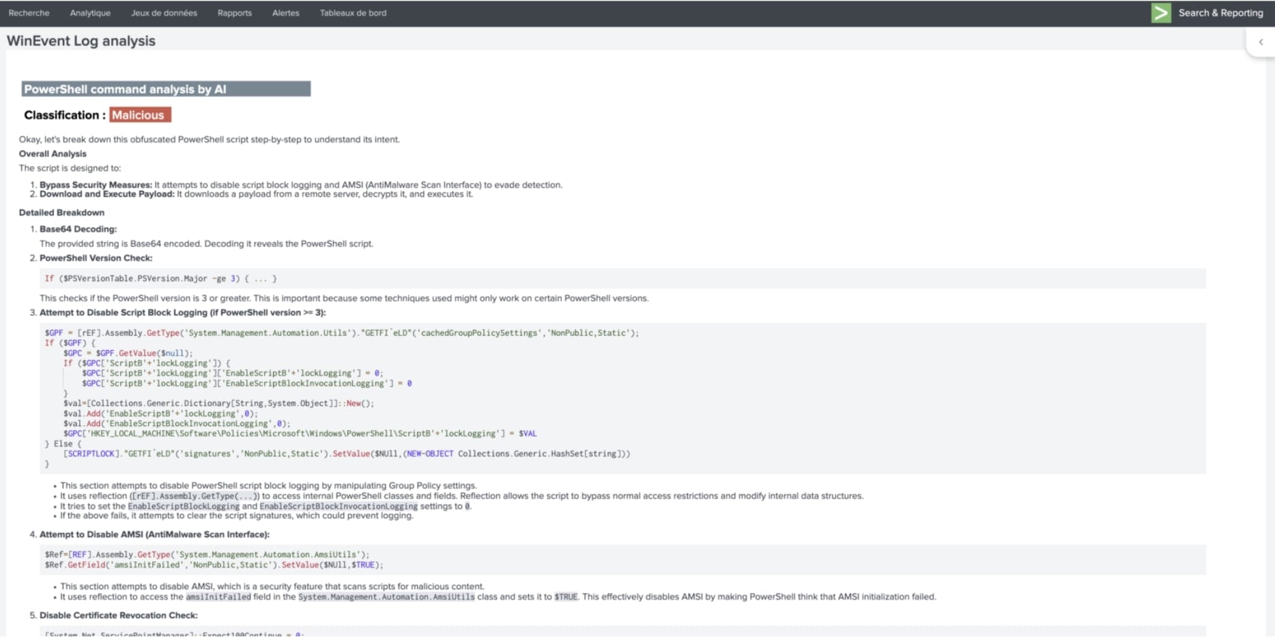Click the Search & Reporting app label

click(1220, 13)
